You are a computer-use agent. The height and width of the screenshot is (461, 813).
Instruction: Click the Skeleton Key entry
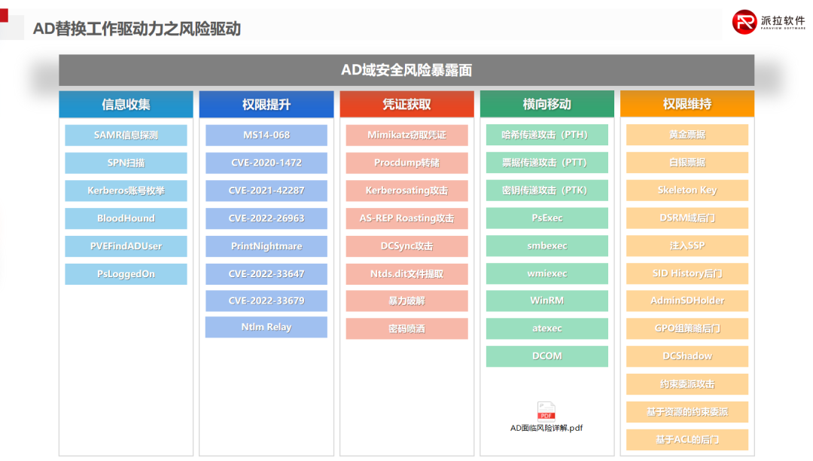pos(687,191)
